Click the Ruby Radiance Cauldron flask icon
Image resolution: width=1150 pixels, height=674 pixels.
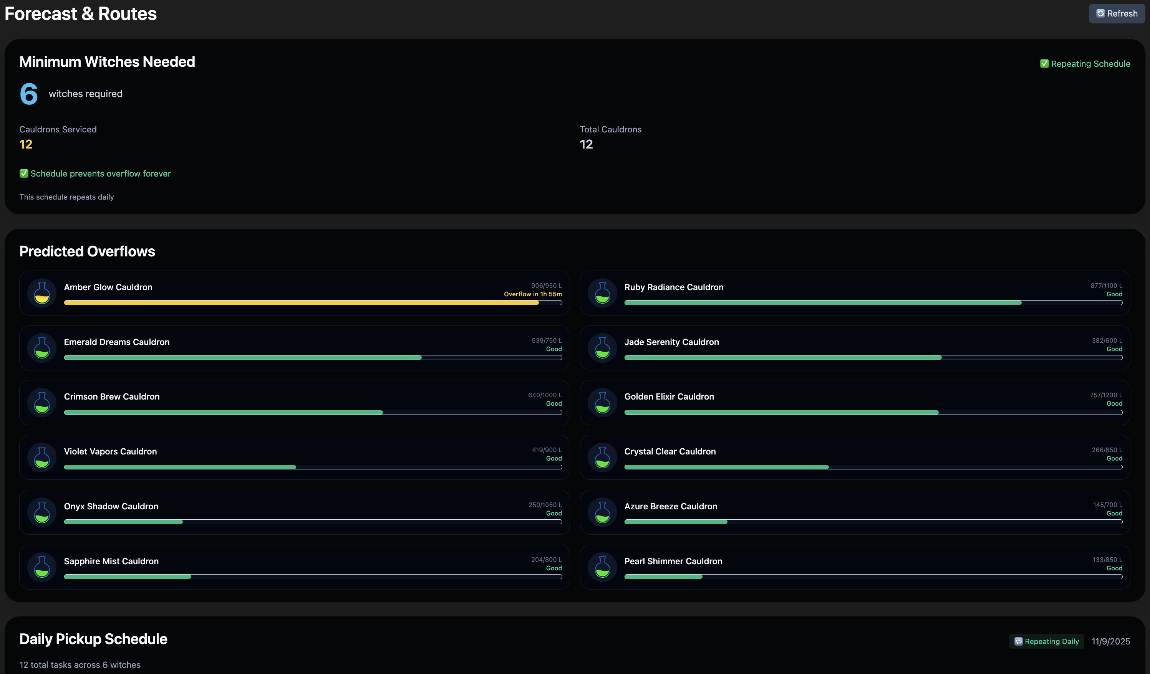[602, 293]
